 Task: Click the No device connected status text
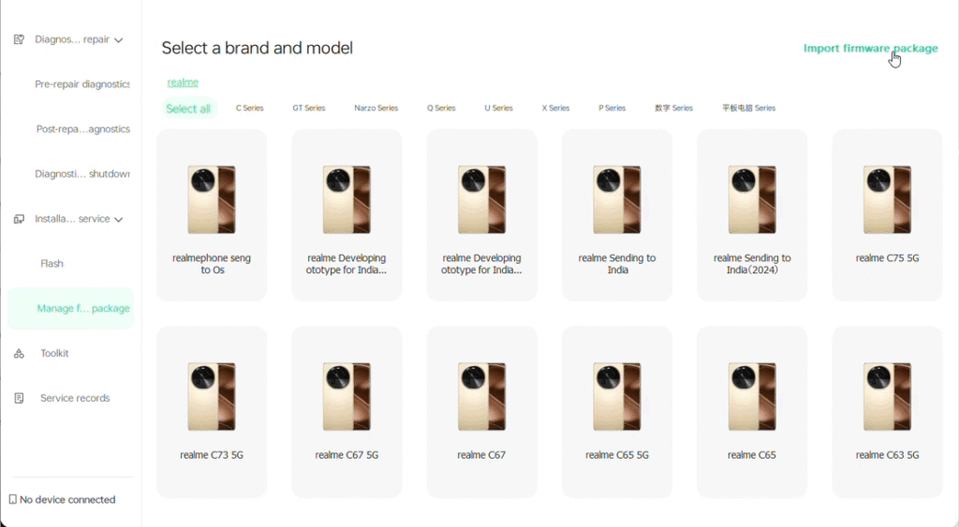67,500
